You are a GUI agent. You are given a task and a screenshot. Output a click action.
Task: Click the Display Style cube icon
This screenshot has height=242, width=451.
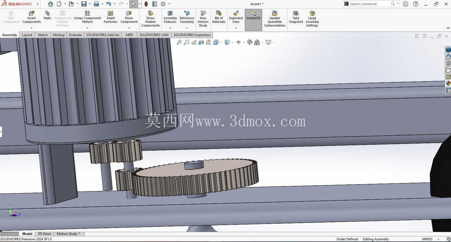click(227, 42)
